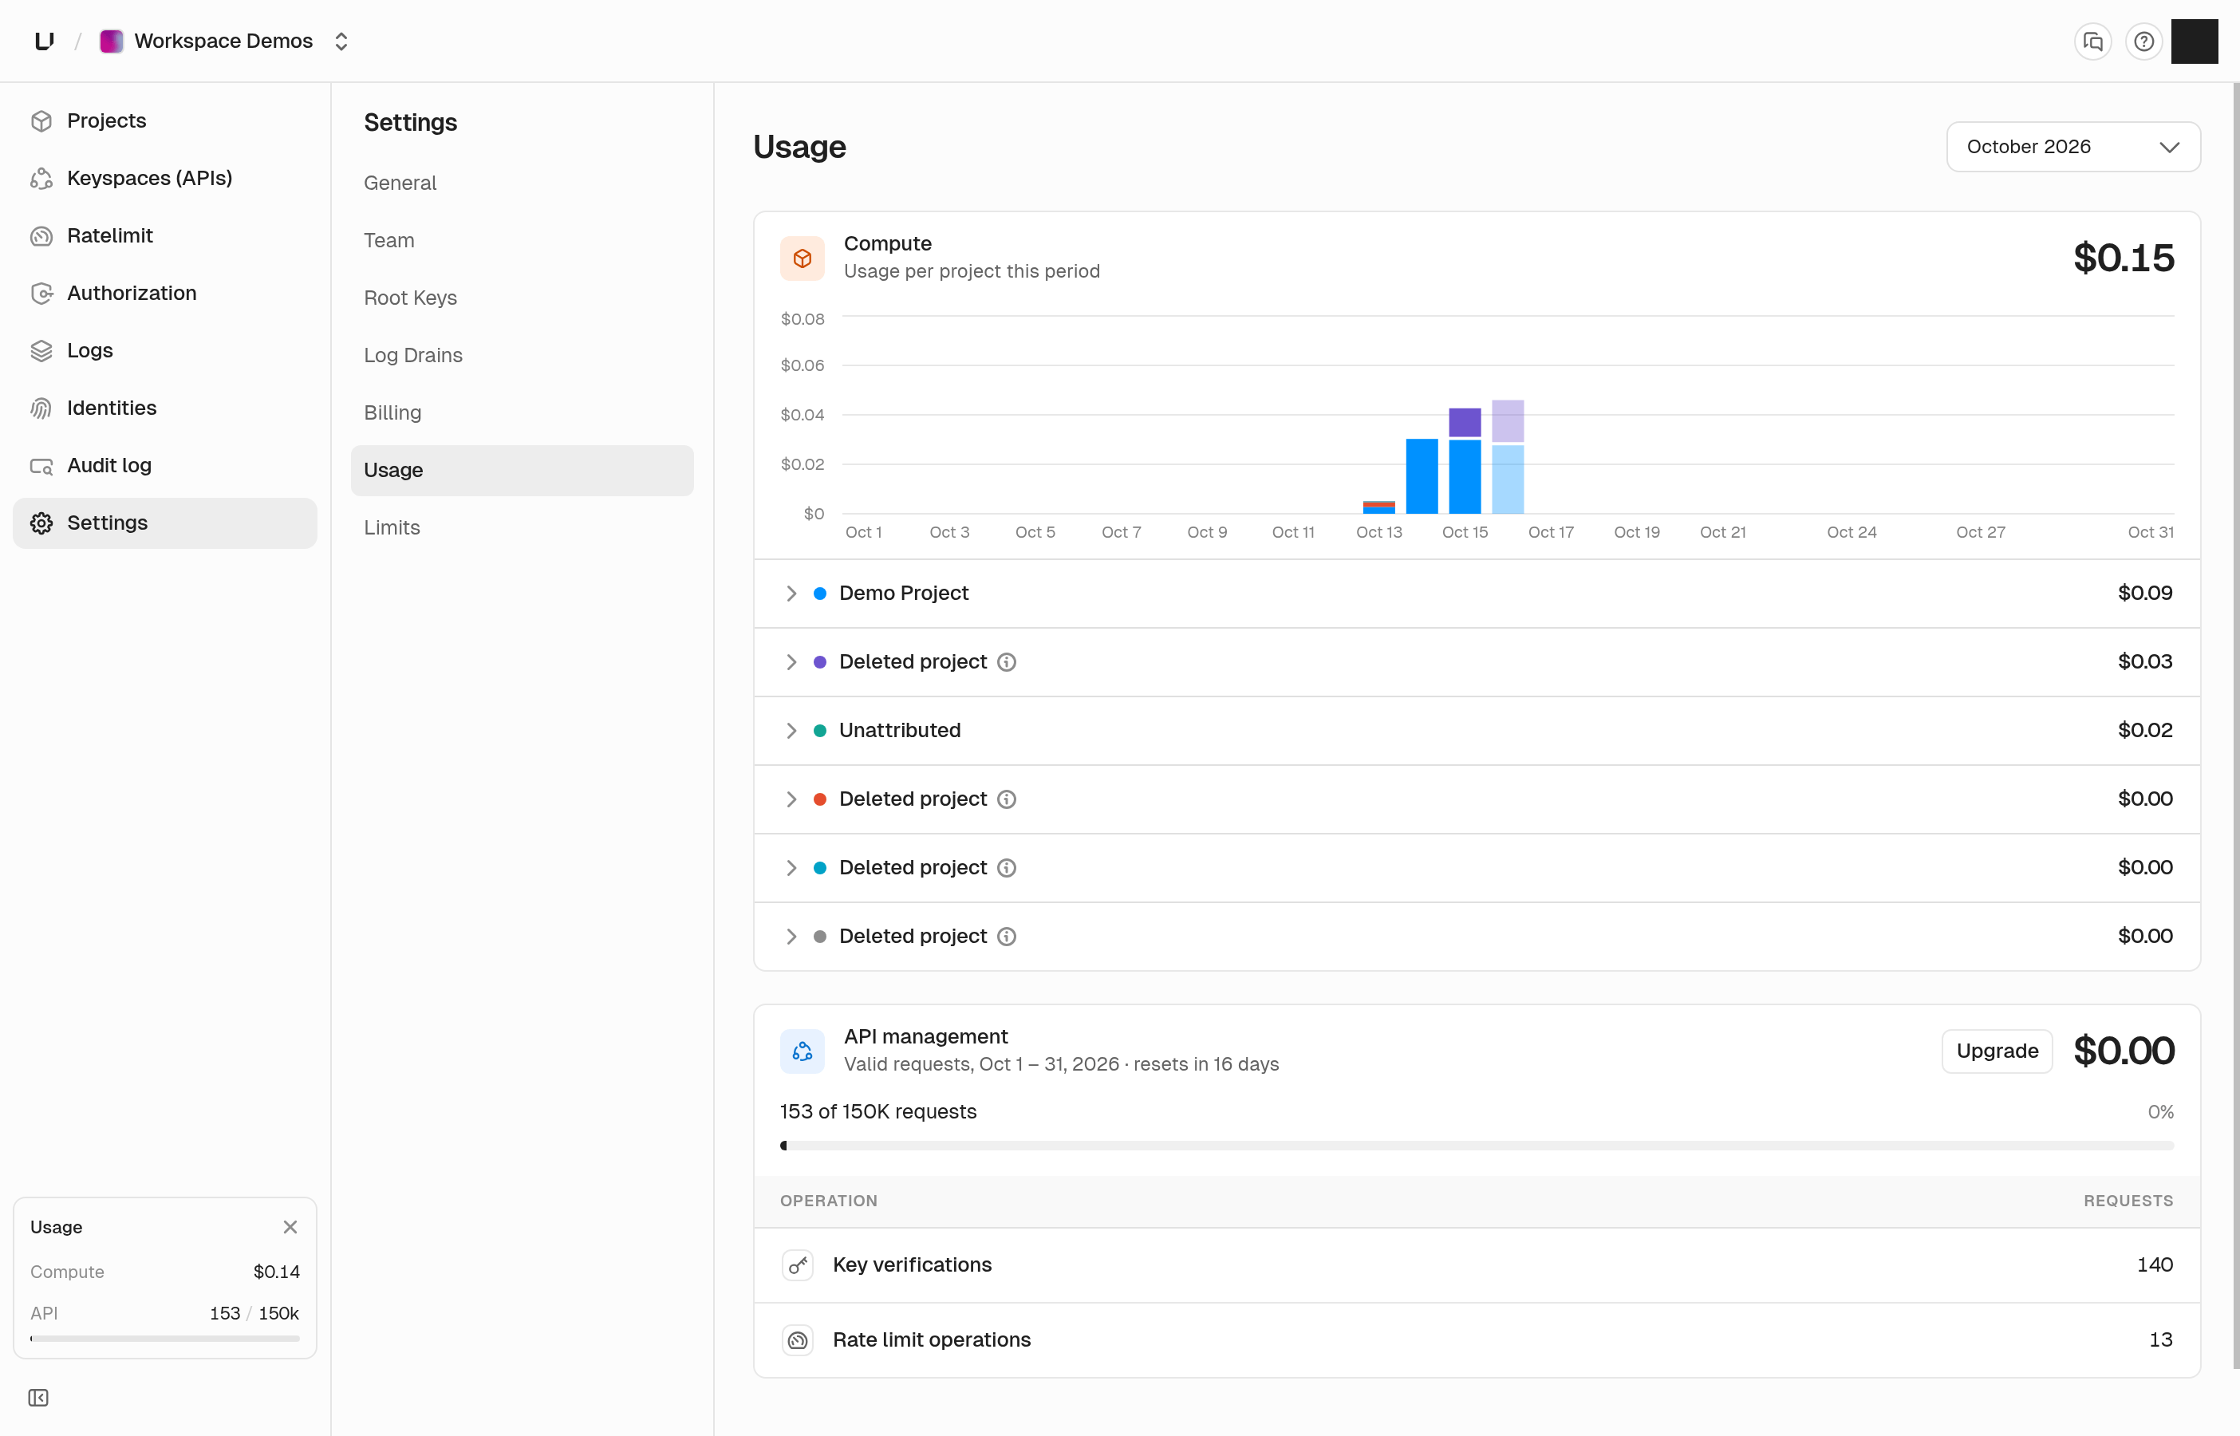
Task: Click info icon on gray Deleted project
Action: [1006, 937]
